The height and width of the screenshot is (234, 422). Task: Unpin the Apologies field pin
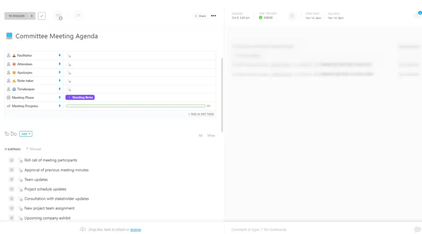point(60,72)
